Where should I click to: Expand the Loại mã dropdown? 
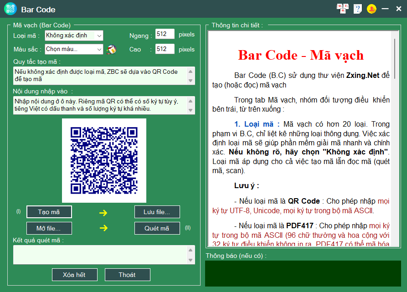point(99,36)
